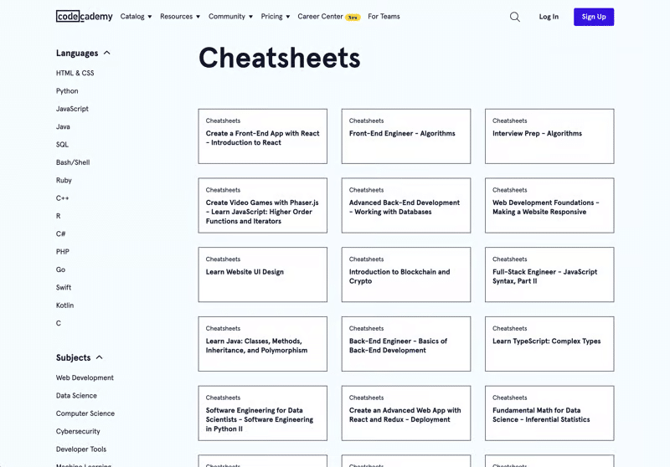670x467 pixels.
Task: Open Full-Stack Engineer JavaScript Syntax card
Action: (549, 275)
